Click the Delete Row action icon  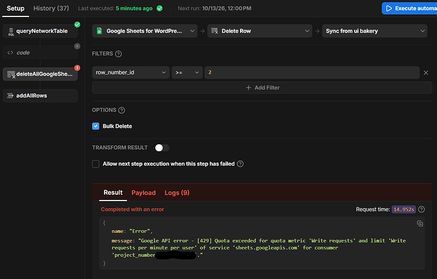point(215,31)
